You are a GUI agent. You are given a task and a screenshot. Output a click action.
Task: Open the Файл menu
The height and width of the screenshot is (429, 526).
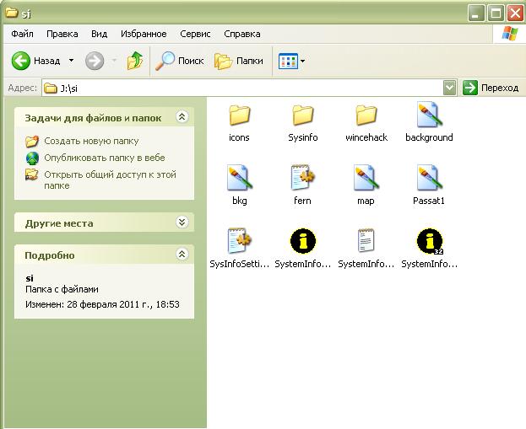(22, 34)
